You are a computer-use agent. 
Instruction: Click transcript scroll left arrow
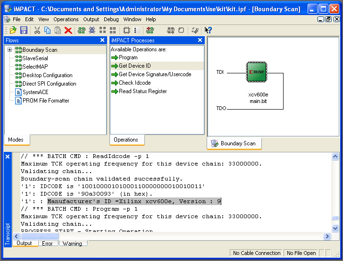click(17, 237)
